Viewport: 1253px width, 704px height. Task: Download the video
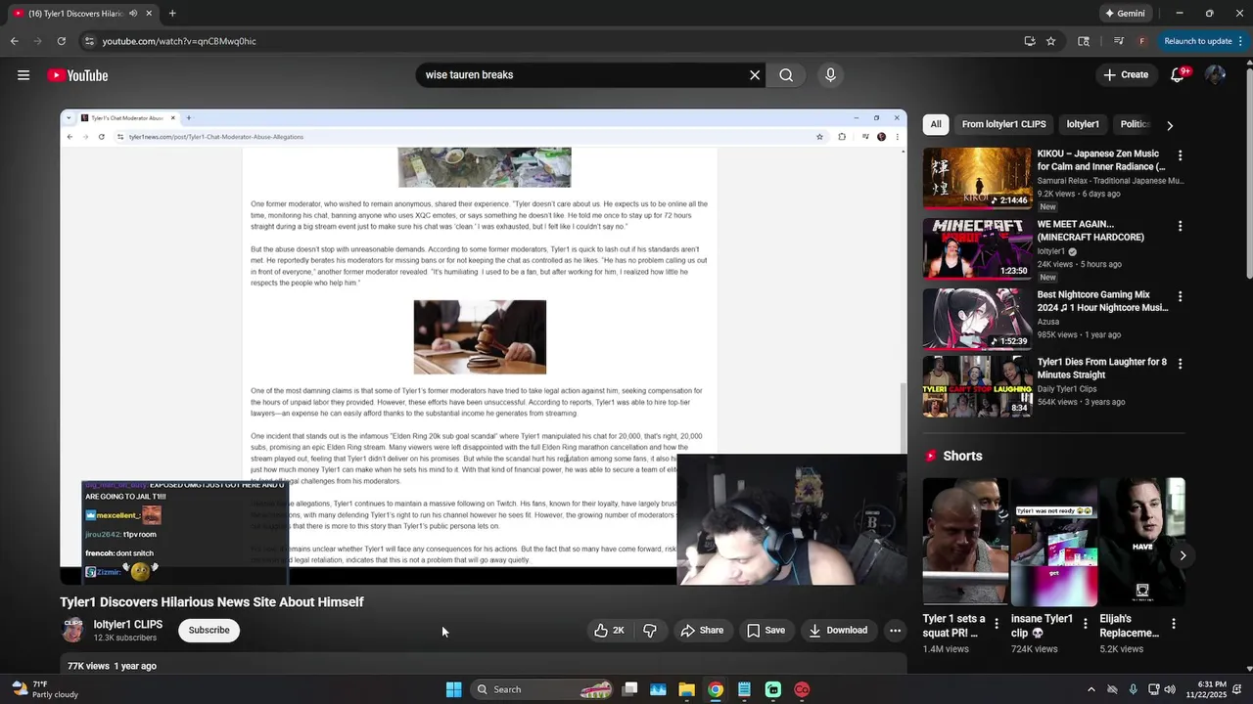[838, 631]
